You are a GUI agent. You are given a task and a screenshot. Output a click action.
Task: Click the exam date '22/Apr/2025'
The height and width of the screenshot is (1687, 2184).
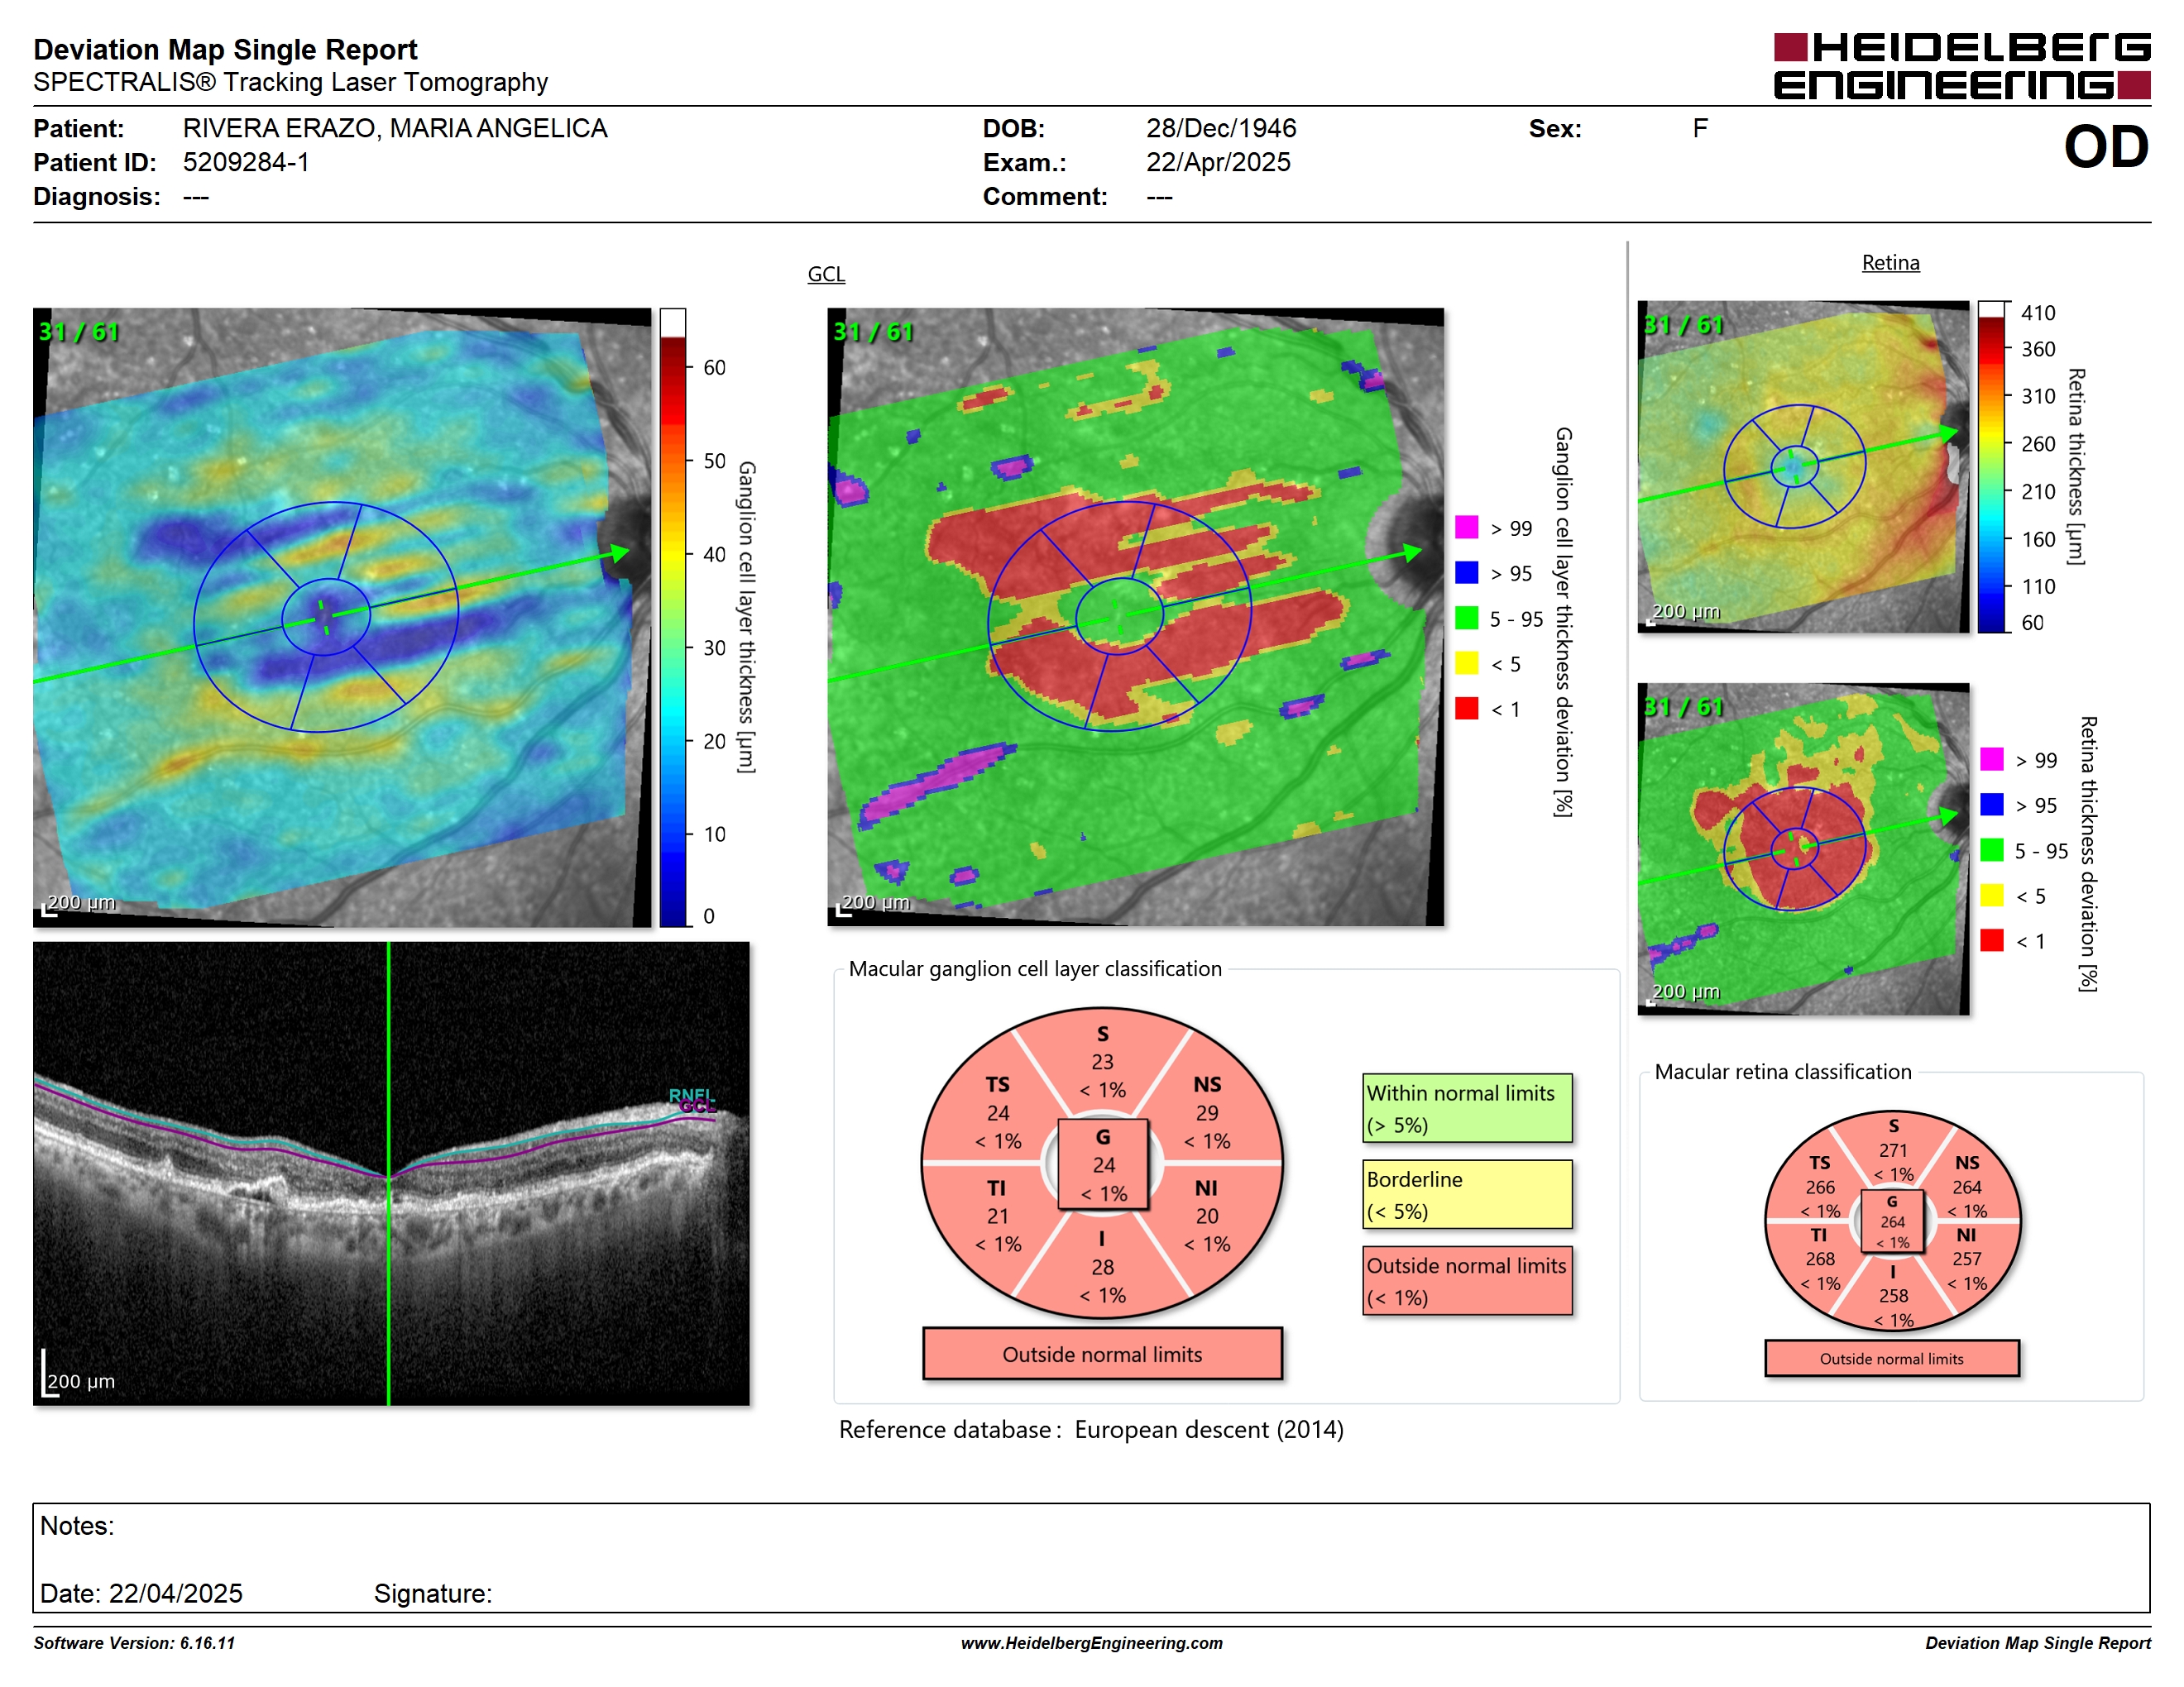click(1218, 162)
